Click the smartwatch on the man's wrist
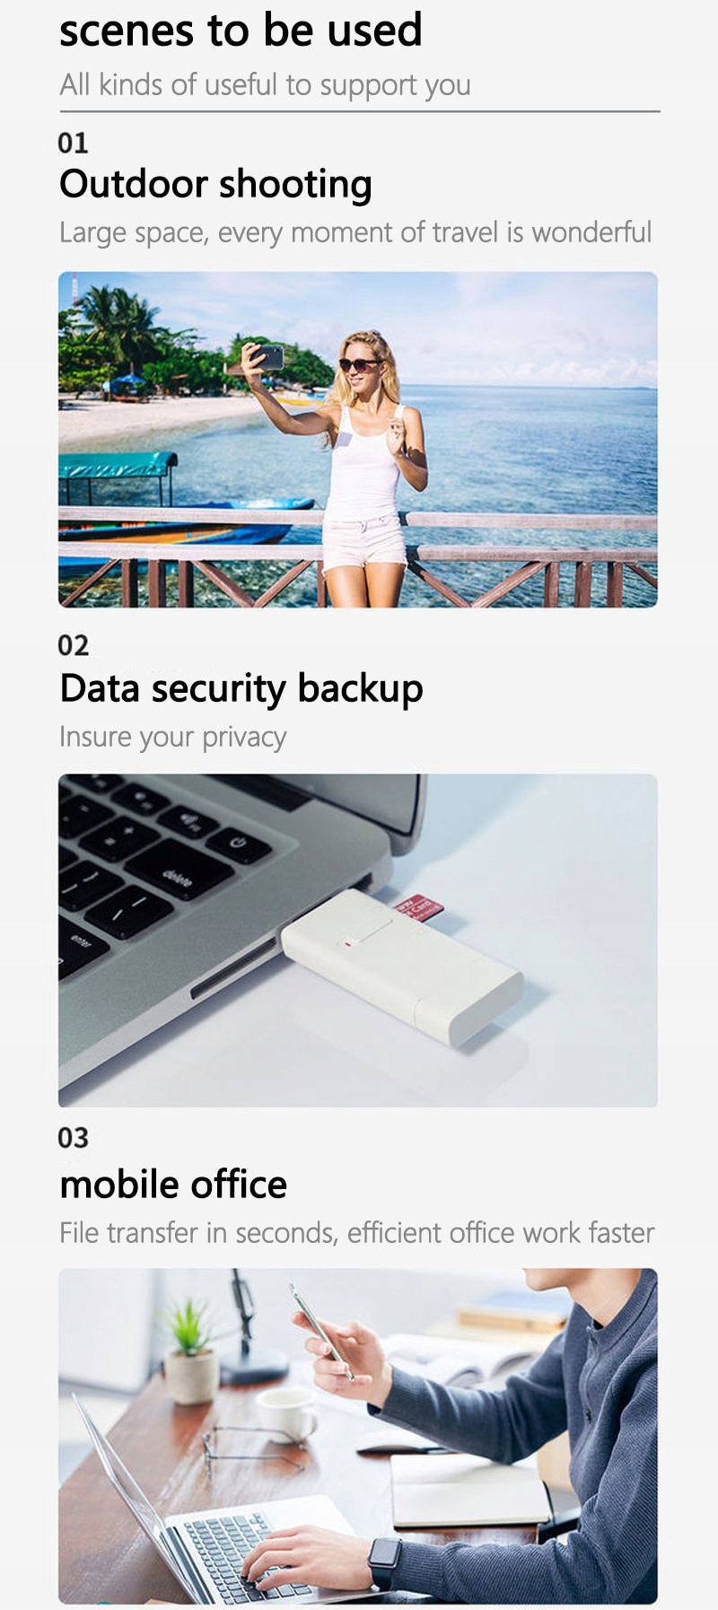The image size is (718, 1610). coord(384,1563)
